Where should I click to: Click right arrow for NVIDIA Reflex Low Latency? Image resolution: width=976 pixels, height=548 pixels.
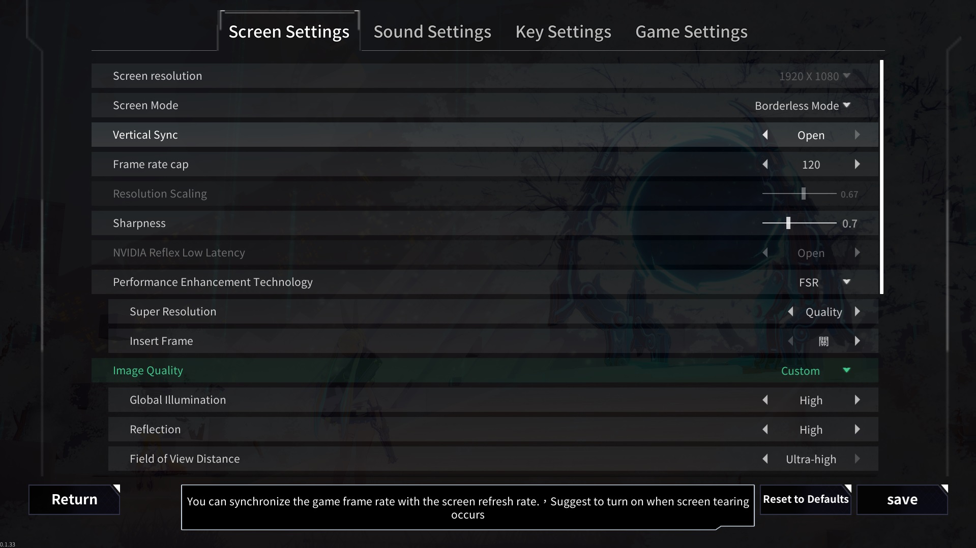(x=857, y=253)
